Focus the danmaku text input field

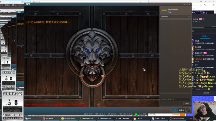[175, 99]
